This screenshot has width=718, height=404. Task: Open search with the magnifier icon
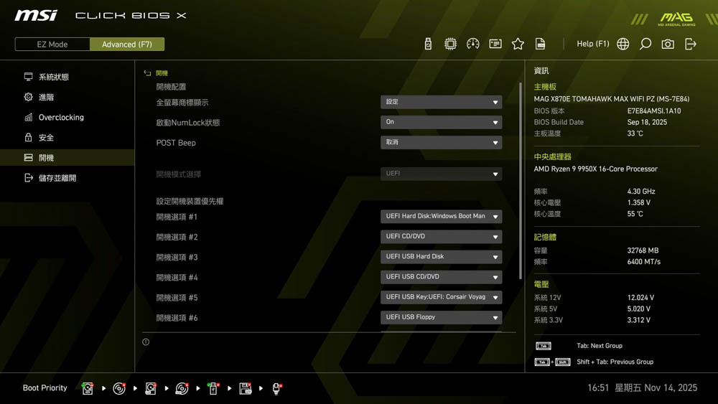click(645, 44)
